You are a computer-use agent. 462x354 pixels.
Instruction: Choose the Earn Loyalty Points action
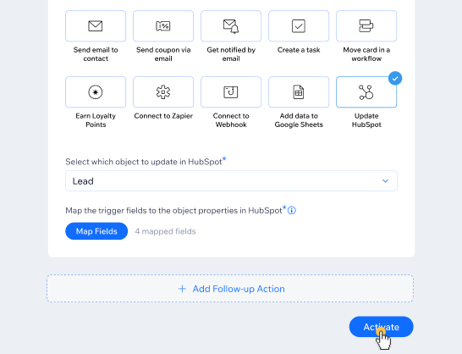coord(96,92)
